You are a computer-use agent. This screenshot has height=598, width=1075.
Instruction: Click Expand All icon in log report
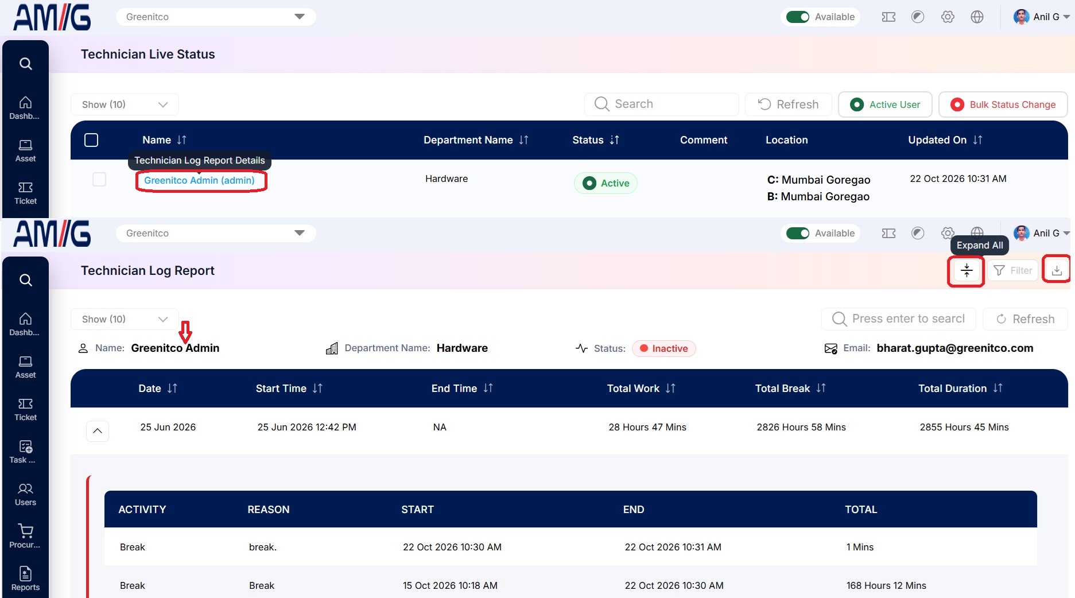tap(967, 270)
